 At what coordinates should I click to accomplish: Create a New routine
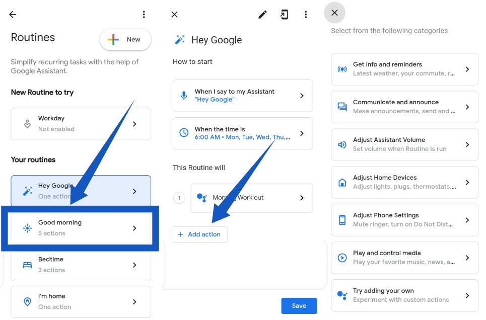(x=125, y=40)
